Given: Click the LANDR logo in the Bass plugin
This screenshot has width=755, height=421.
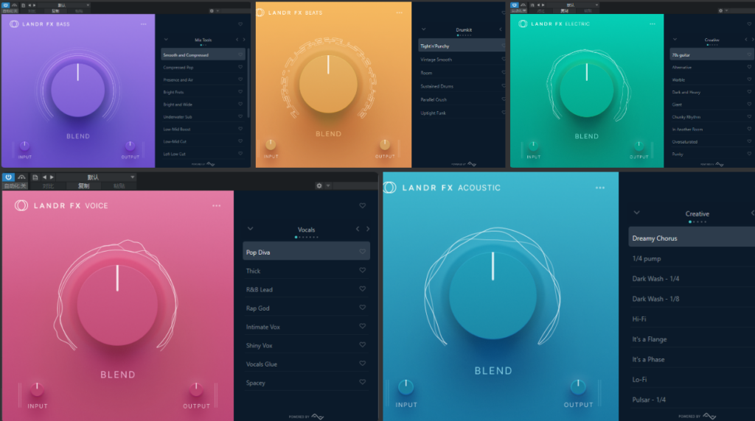Looking at the screenshot, I should click(14, 24).
